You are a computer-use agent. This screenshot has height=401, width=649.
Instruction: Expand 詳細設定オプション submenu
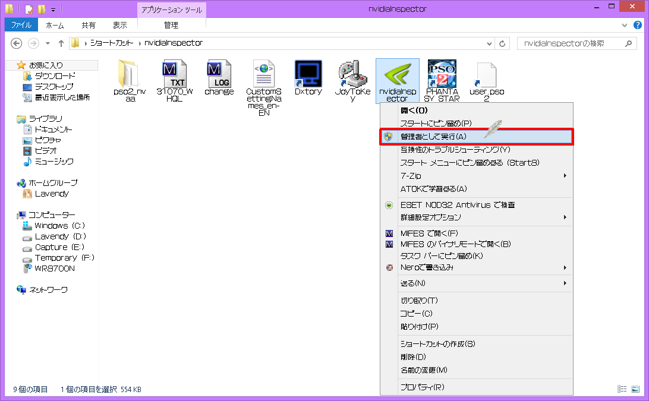pyautogui.click(x=565, y=217)
